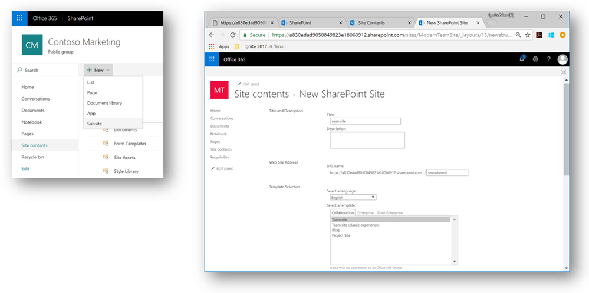Open Notebook in Contoso Marketing navigation
This screenshot has height=293, width=589.
click(32, 122)
